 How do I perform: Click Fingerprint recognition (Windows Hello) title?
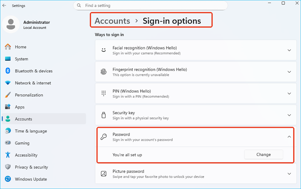click(x=150, y=69)
